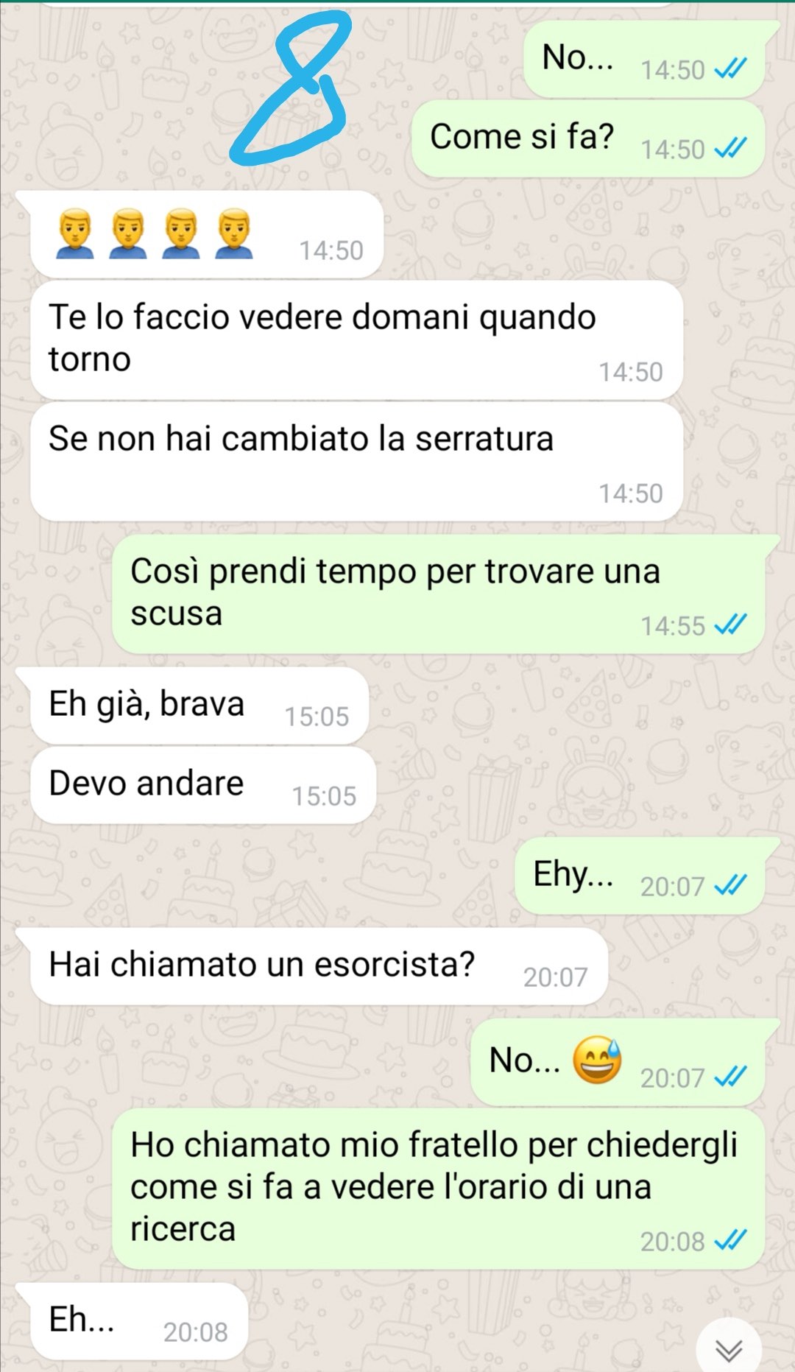Screen dimensions: 795x1372
Task: Click the sweating smile emoji in "No..." message
Action: [x=598, y=1060]
